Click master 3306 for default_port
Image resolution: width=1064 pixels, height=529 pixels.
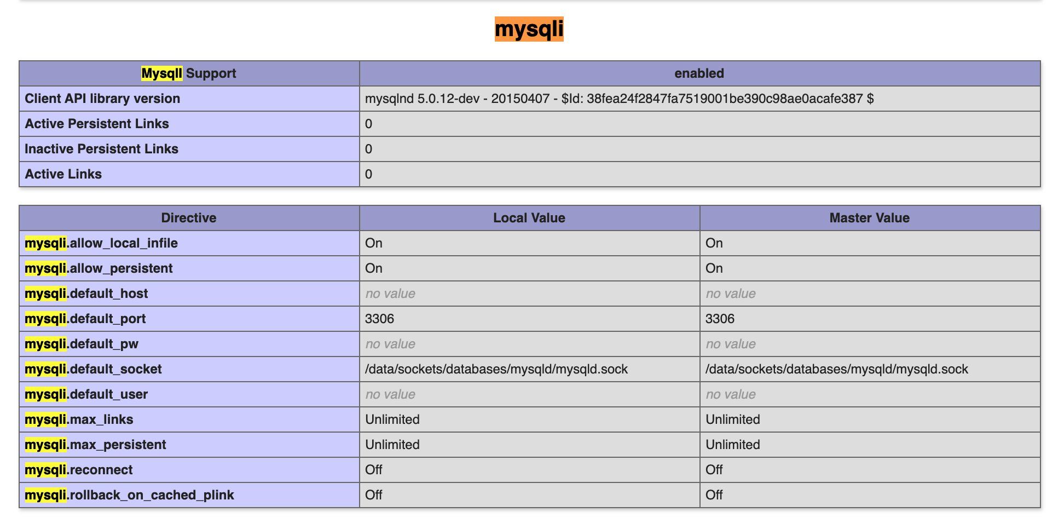720,319
